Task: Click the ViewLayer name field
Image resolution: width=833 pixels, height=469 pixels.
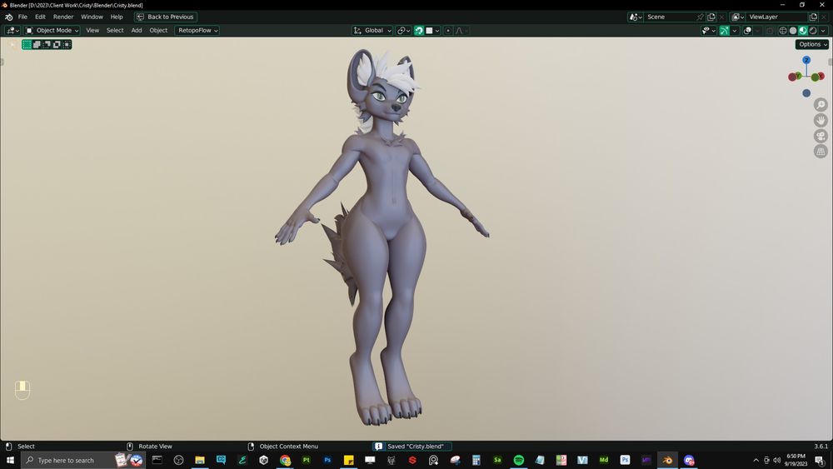Action: click(x=776, y=17)
